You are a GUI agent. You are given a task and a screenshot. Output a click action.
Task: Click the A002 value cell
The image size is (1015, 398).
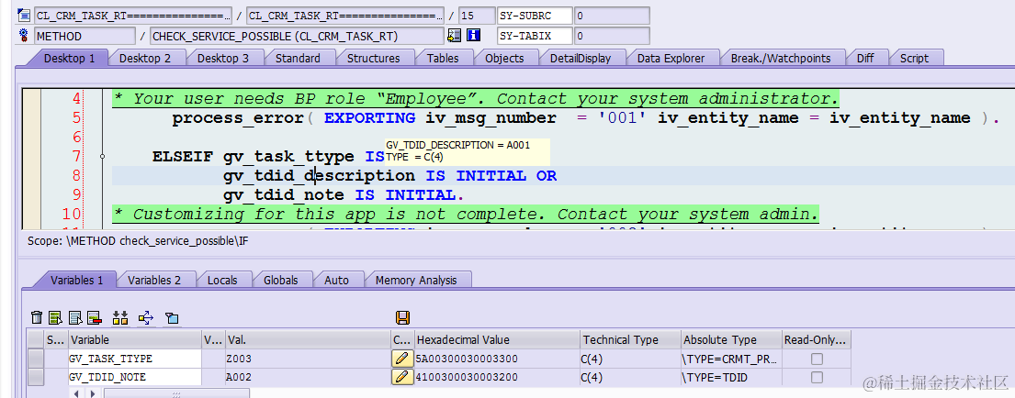click(x=308, y=377)
